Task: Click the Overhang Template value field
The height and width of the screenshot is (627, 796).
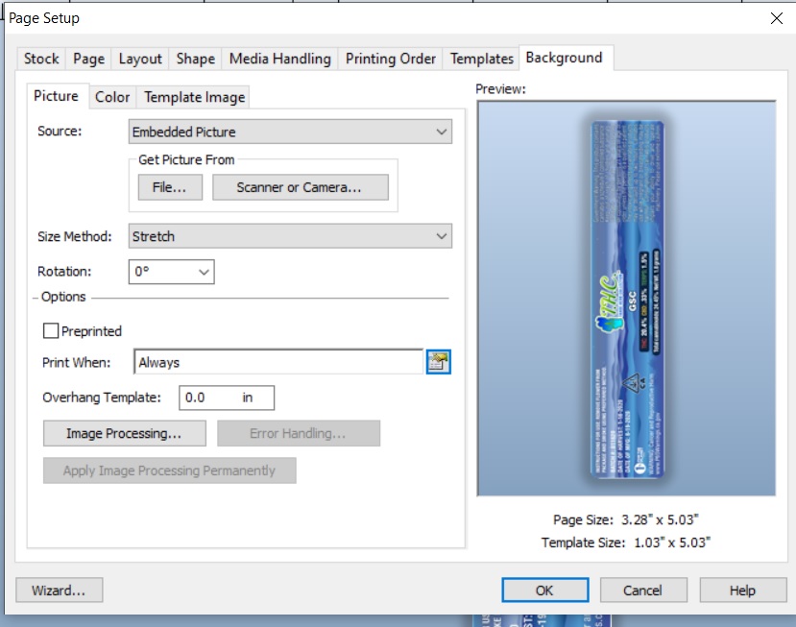Action: (227, 398)
